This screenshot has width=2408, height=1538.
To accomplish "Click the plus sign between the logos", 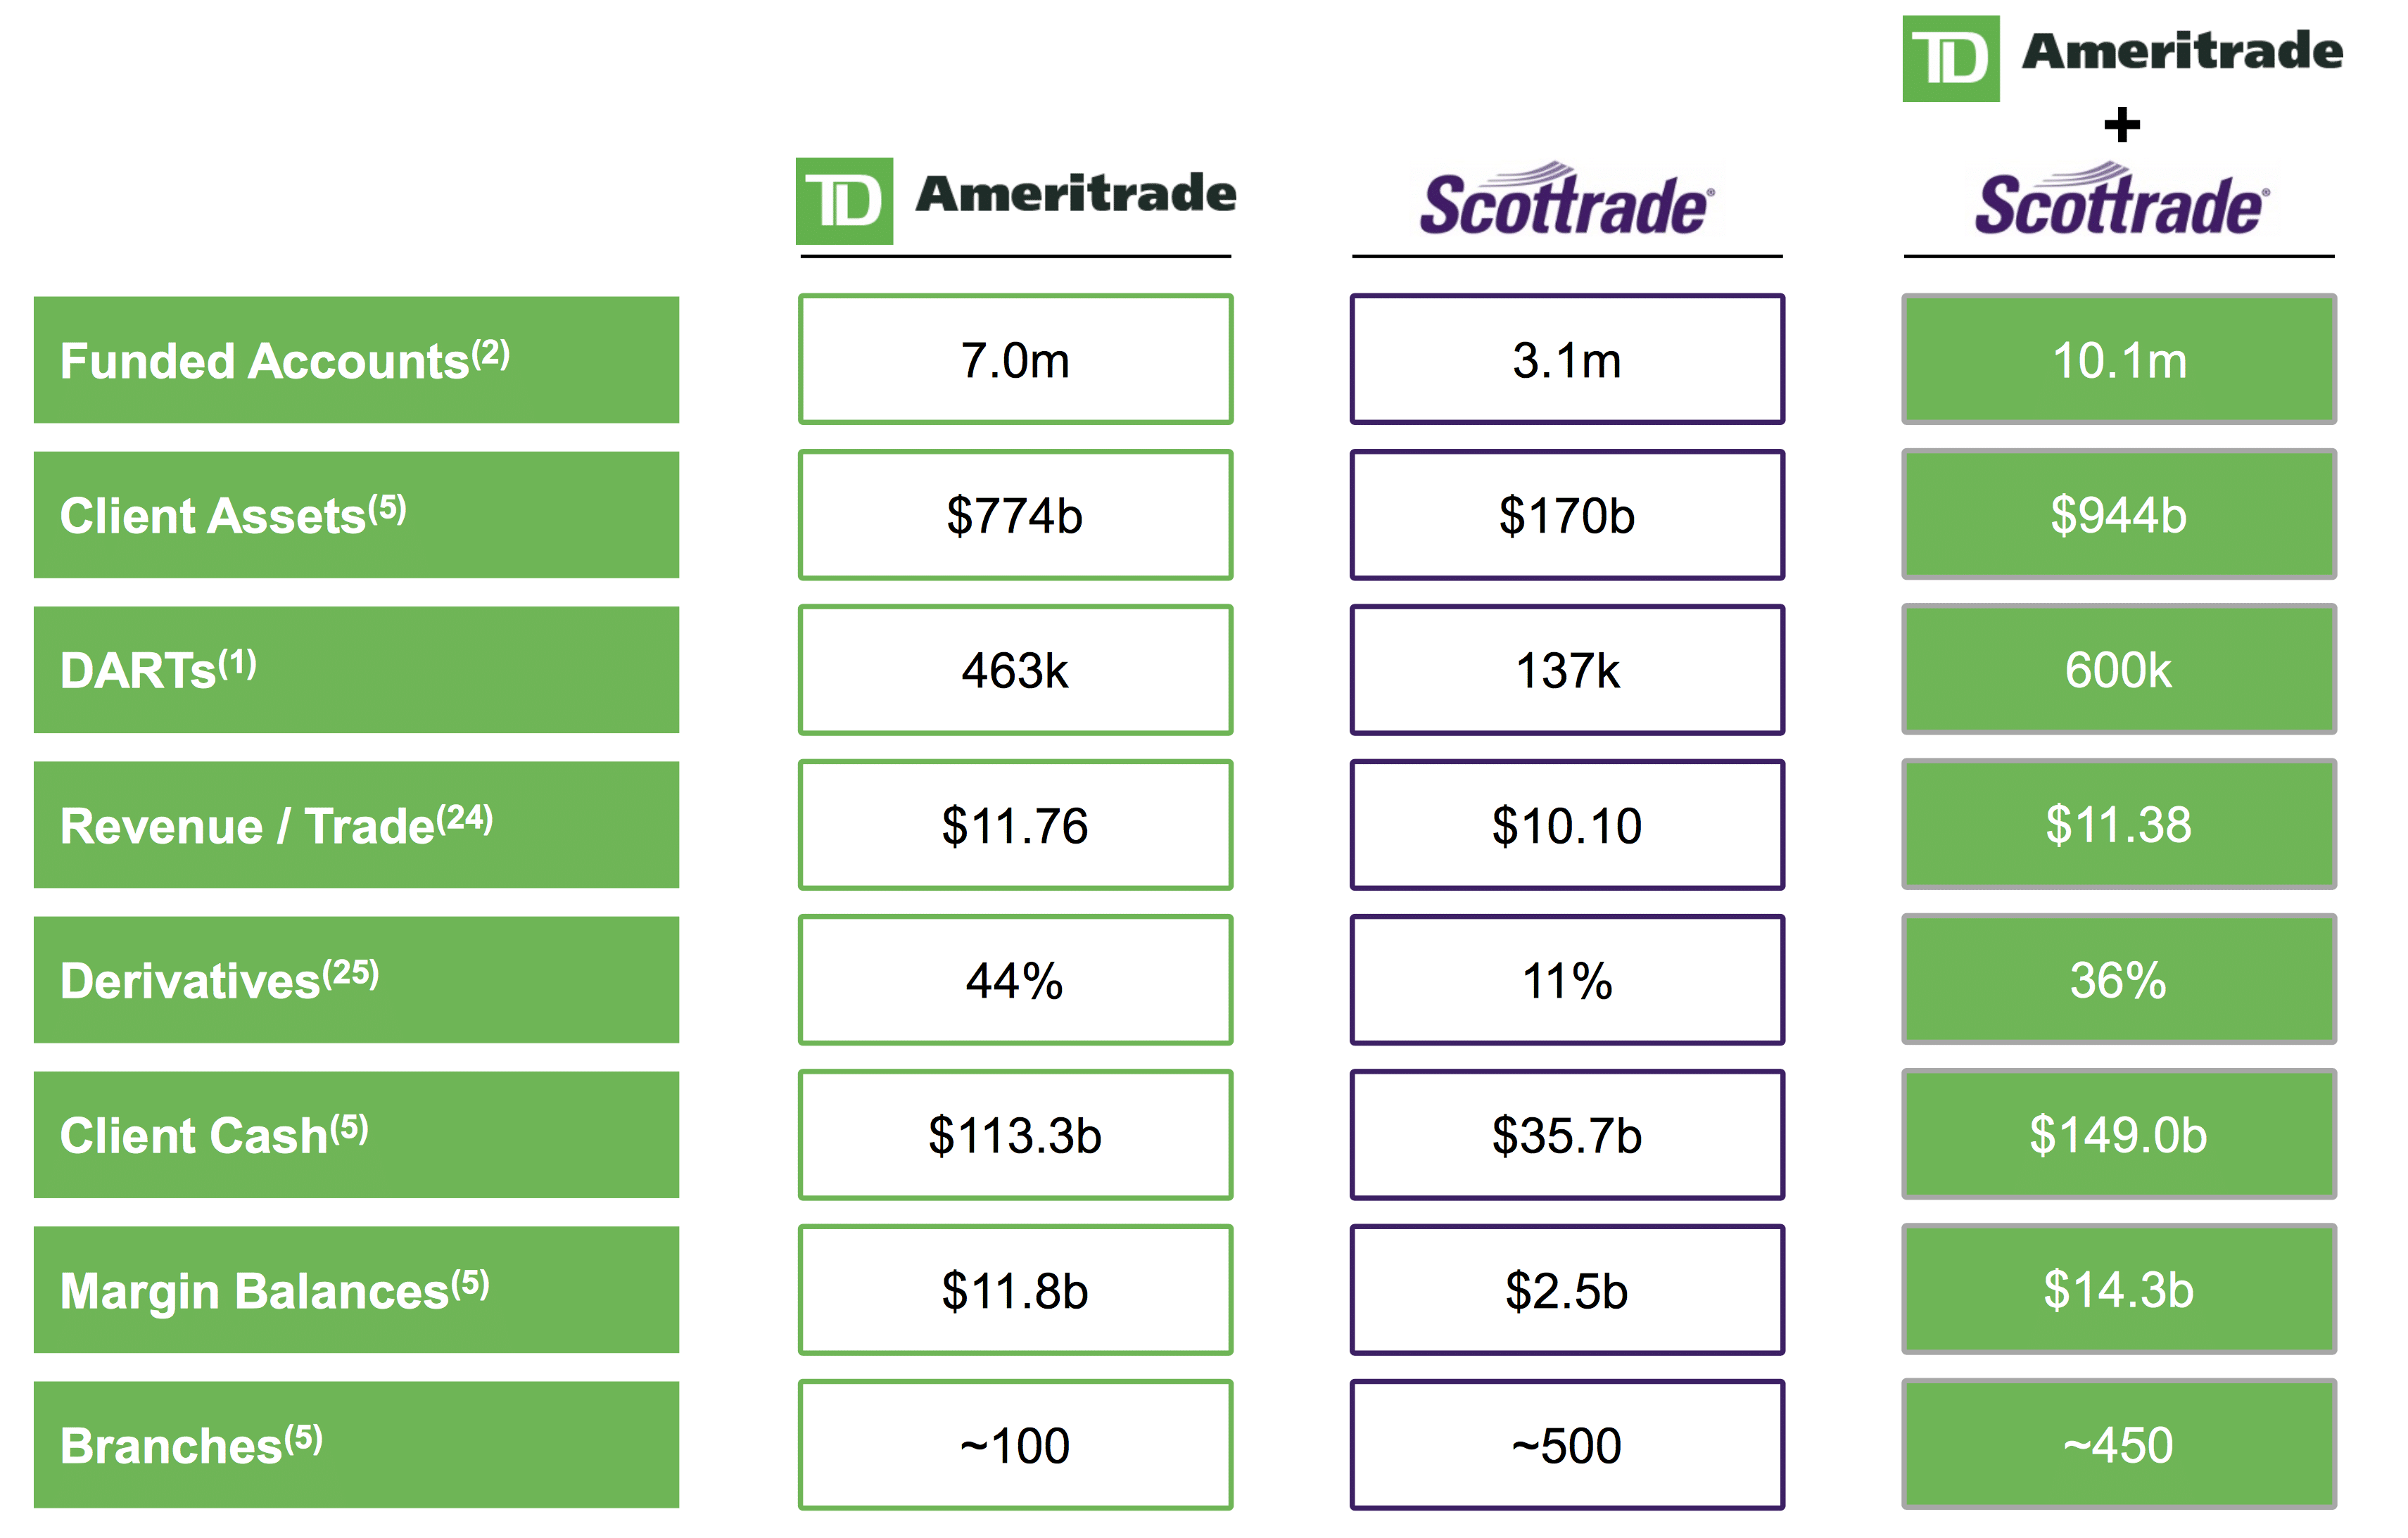I will click(x=2121, y=126).
